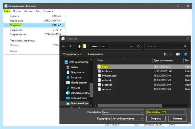Change the file view layout icon
The image size is (195, 129).
[x=166, y=54]
